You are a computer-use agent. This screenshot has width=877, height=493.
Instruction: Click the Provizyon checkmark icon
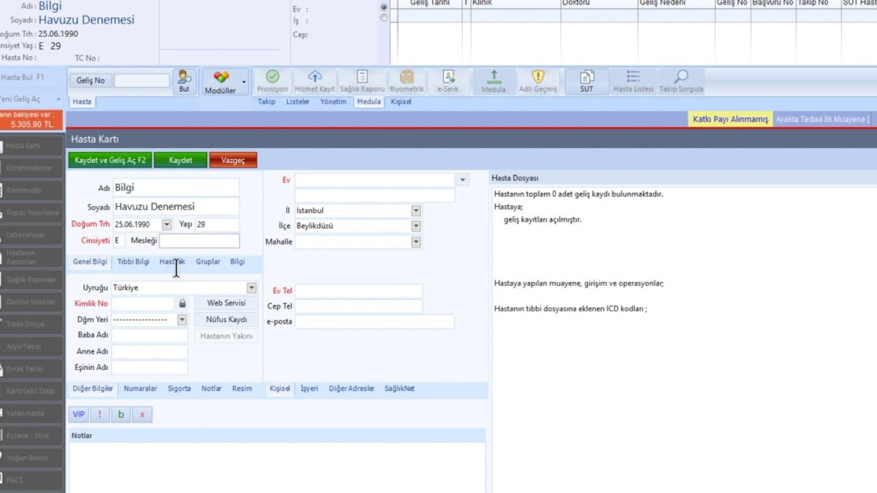tap(272, 81)
